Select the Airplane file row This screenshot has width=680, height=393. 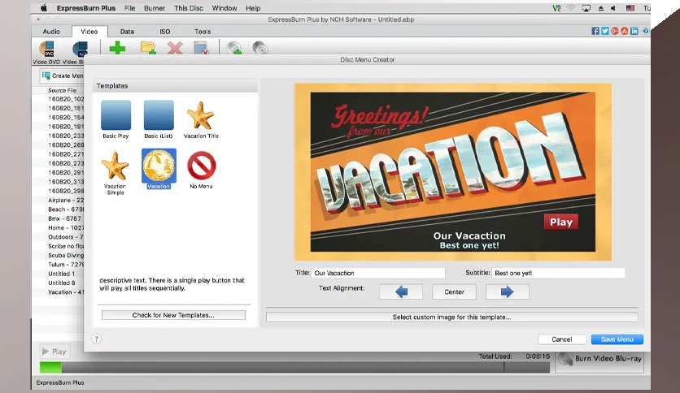(x=58, y=200)
